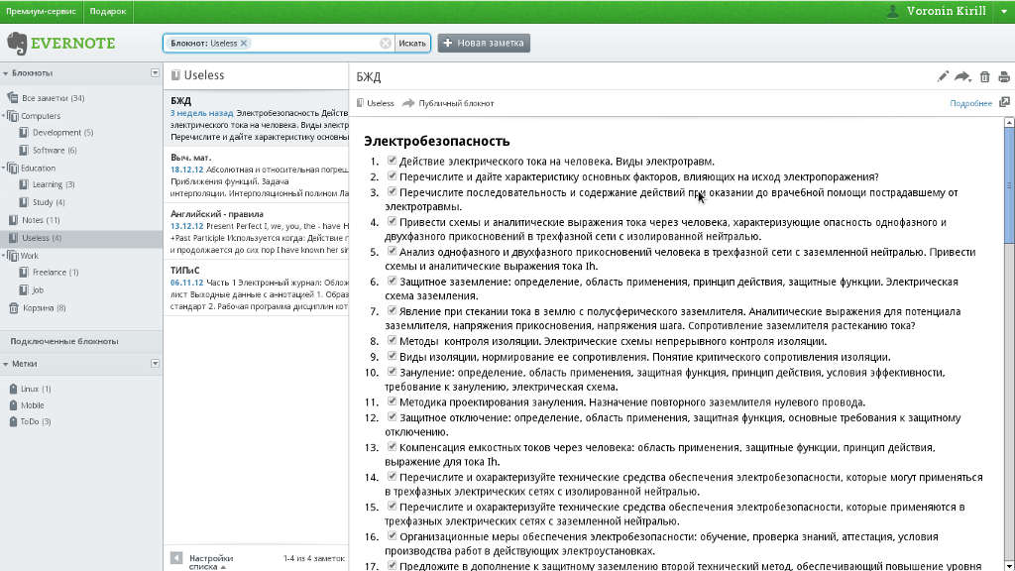This screenshot has height=571, width=1015.
Task: Uncheck item 1 about Действие электрического тока
Action: pos(392,160)
